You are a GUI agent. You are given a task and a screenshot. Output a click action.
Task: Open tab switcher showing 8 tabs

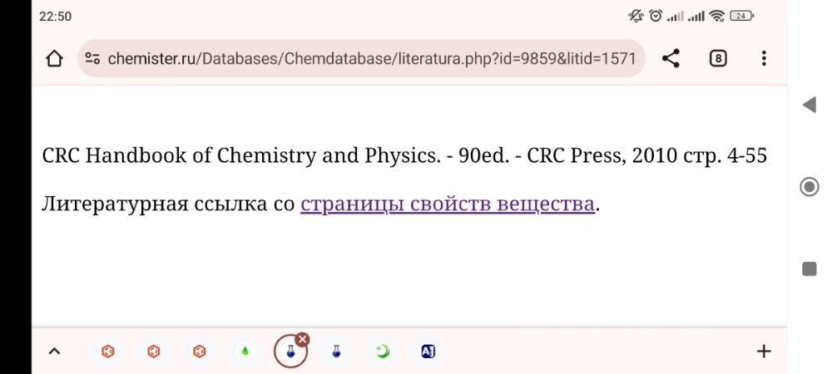click(x=718, y=59)
